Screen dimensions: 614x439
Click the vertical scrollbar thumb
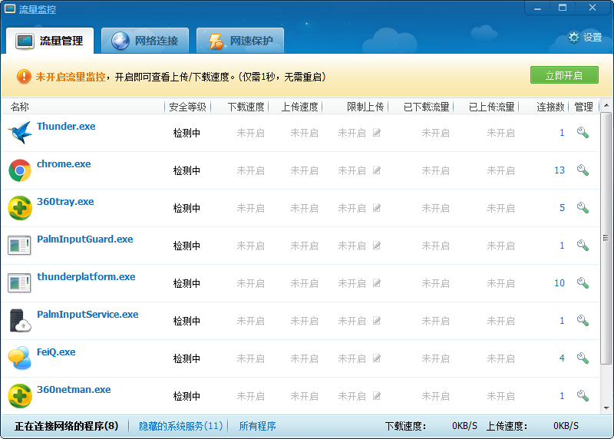[x=606, y=238]
